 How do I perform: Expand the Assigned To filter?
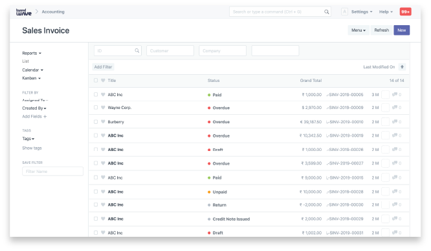(35, 100)
